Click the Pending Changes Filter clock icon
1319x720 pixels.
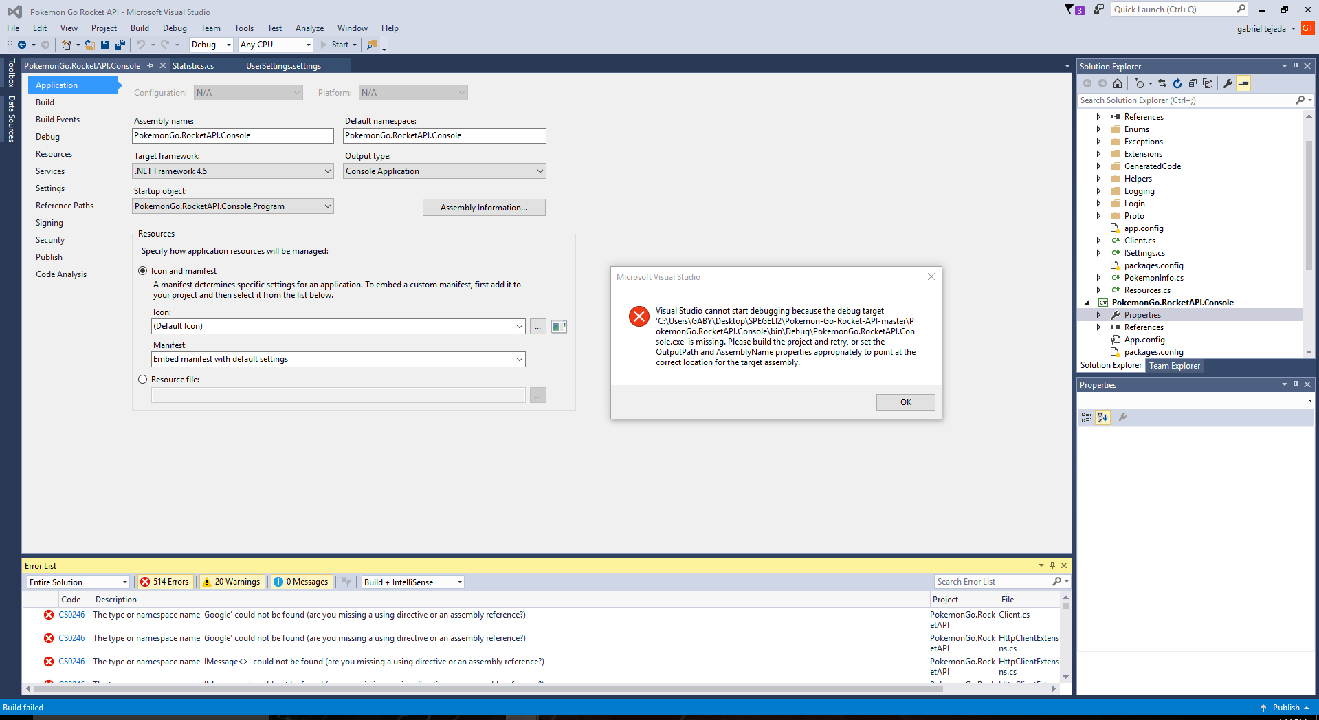click(1140, 83)
